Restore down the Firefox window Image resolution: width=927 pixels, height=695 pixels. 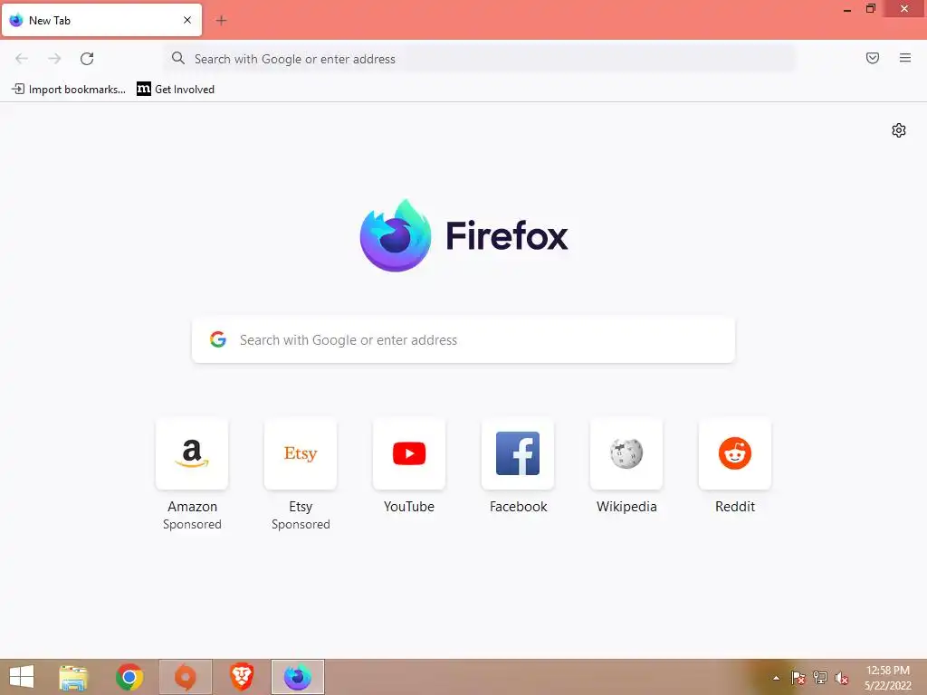[x=870, y=8]
